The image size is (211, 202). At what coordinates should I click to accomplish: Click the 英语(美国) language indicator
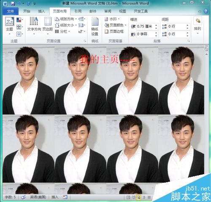pyautogui.click(x=38, y=197)
